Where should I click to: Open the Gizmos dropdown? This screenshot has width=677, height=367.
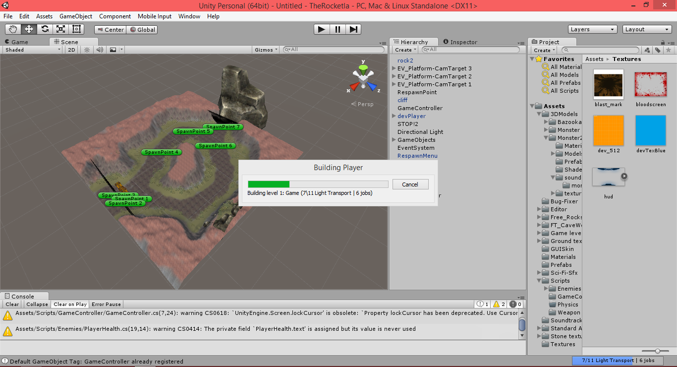pos(266,50)
